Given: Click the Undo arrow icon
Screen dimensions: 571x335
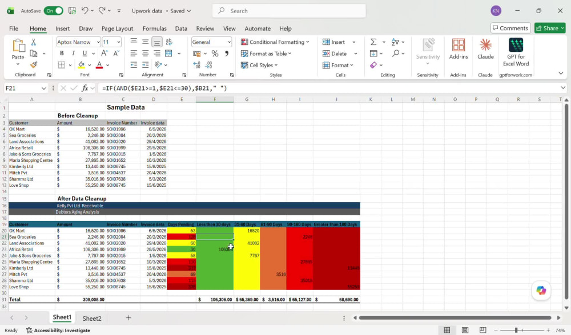Looking at the screenshot, I should (x=85, y=10).
